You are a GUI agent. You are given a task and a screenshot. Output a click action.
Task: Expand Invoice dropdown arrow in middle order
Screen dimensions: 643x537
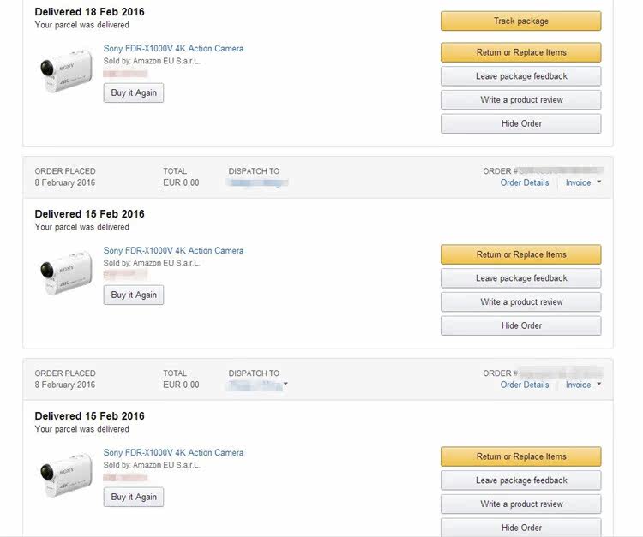click(x=598, y=182)
